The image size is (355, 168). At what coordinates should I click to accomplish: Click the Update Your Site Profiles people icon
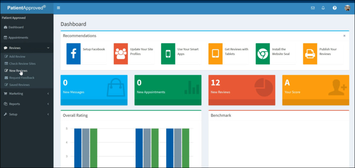[x=121, y=54]
